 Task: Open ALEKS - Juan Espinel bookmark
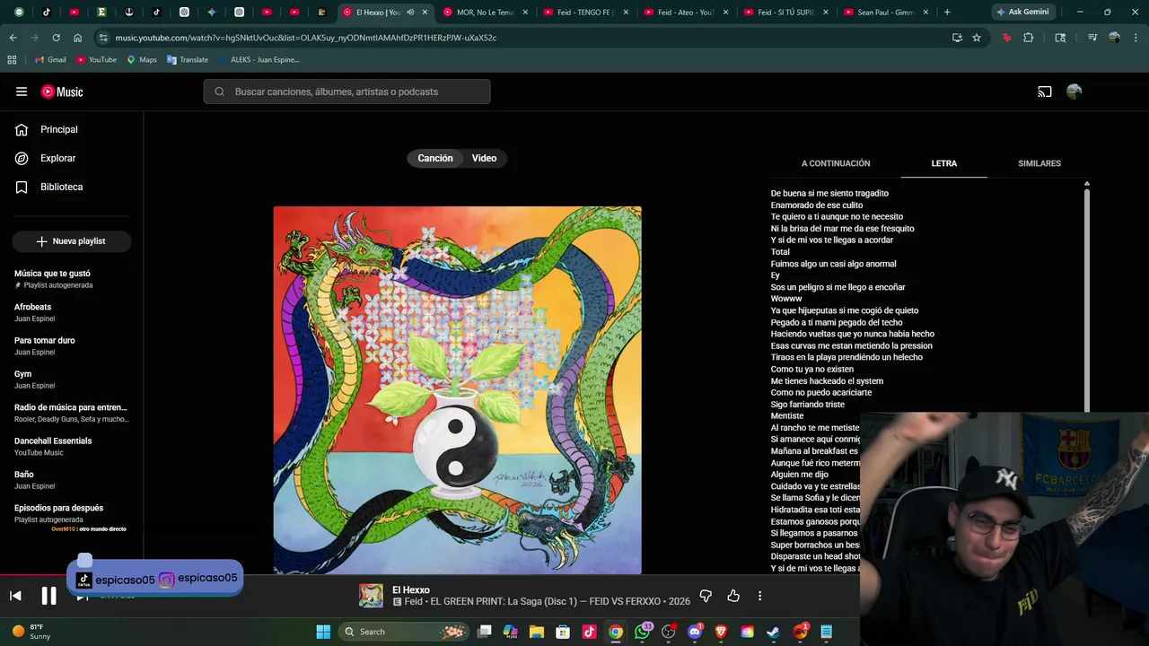[x=258, y=59]
